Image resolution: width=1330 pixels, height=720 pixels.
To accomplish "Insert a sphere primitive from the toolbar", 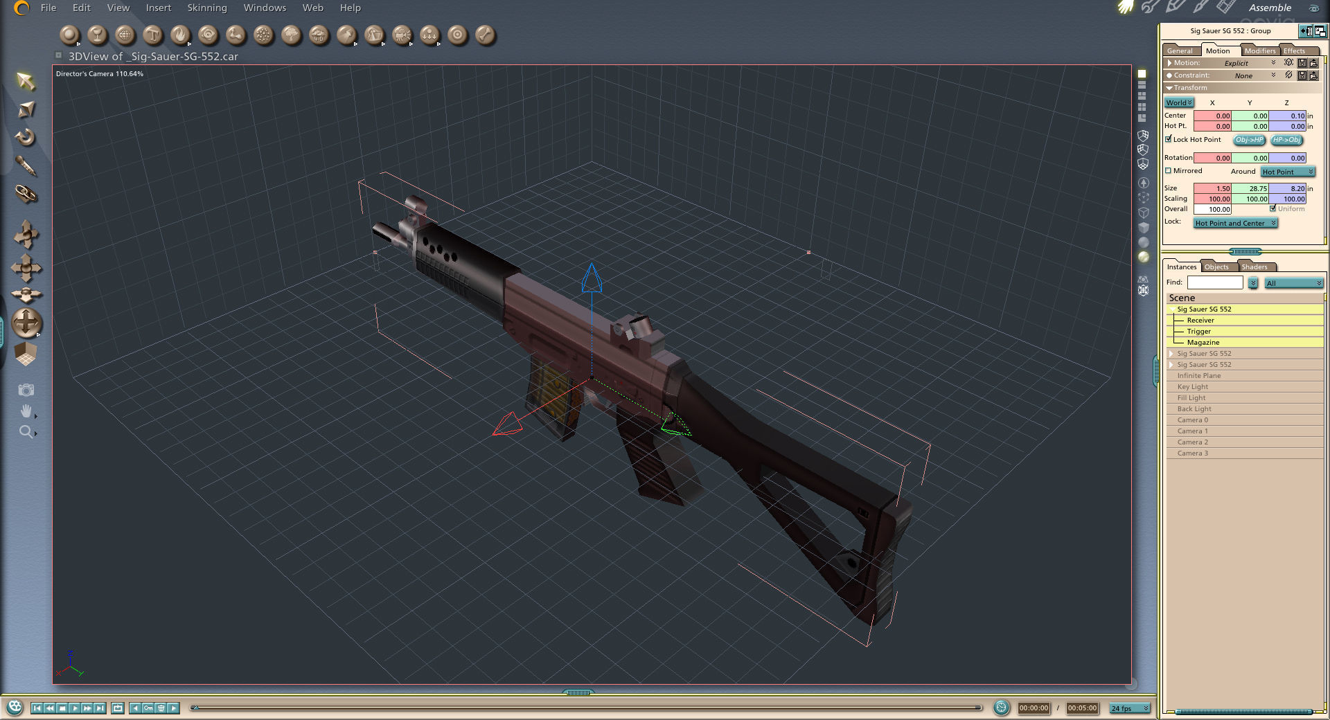I will [x=69, y=35].
